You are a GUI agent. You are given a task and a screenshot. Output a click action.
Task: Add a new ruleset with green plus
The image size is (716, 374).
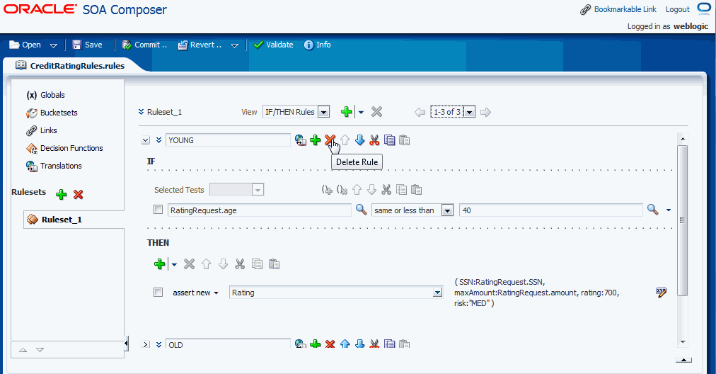(61, 194)
